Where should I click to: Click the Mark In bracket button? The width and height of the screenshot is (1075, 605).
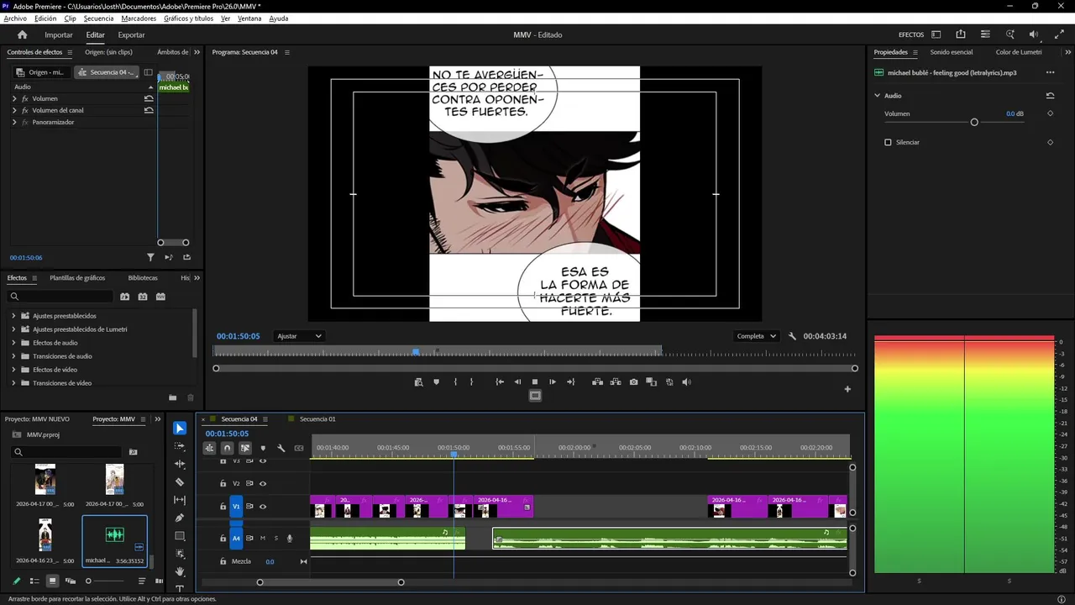pyautogui.click(x=455, y=382)
